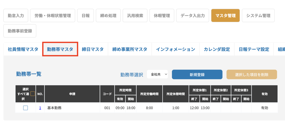285x127 pixels.
Task: Open the 締め処理 menu
Action: pyautogui.click(x=108, y=16)
